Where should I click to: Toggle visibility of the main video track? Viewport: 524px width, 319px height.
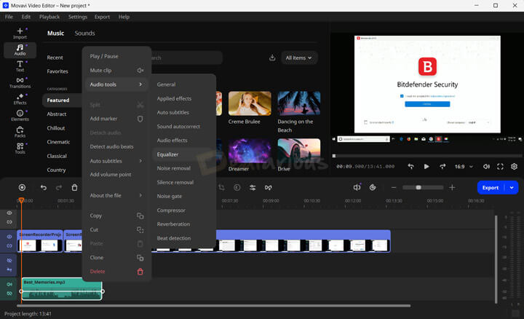coord(9,237)
